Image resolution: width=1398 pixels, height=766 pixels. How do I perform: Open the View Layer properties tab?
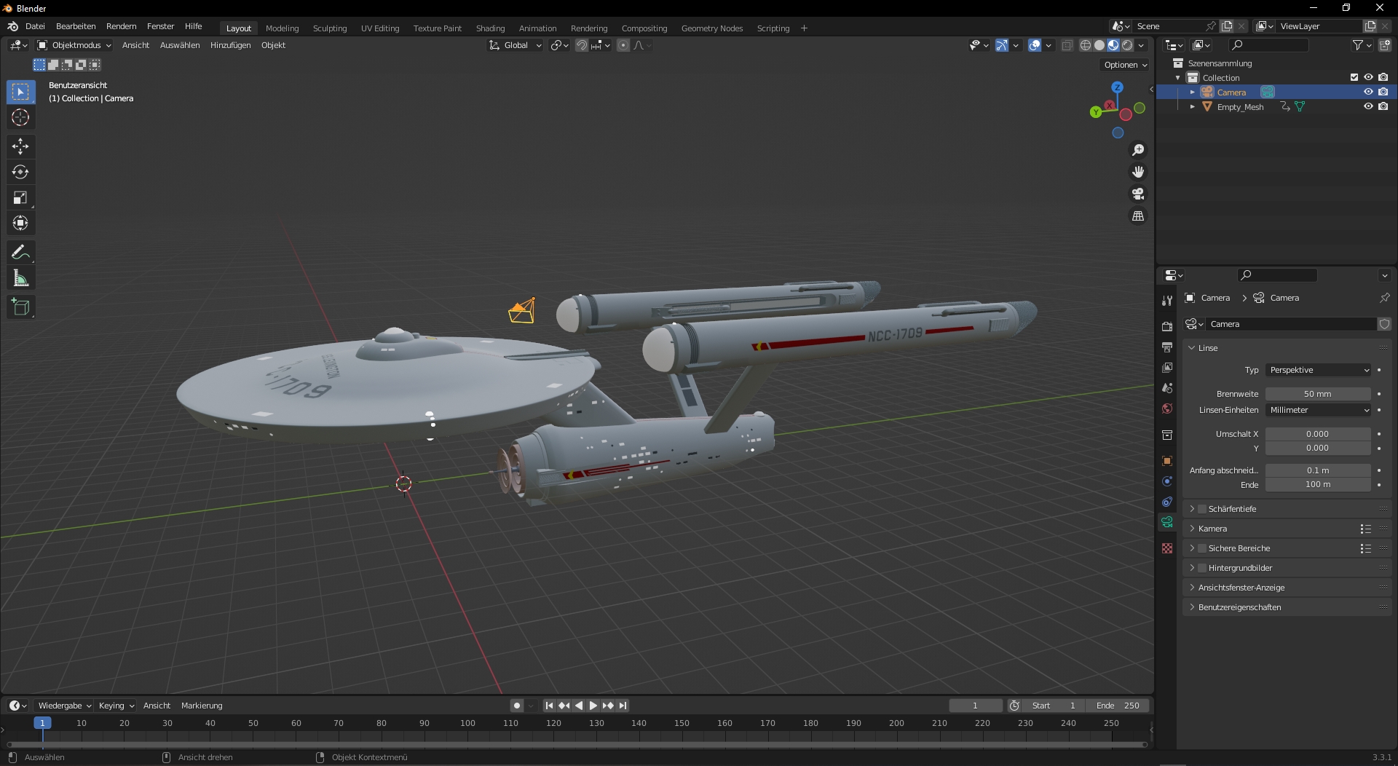pyautogui.click(x=1167, y=368)
